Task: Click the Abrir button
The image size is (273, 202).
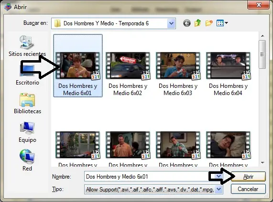Action: pyautogui.click(x=248, y=176)
